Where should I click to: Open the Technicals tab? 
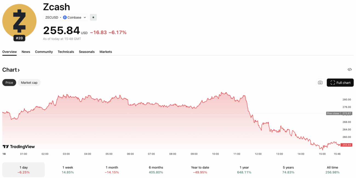66,52
